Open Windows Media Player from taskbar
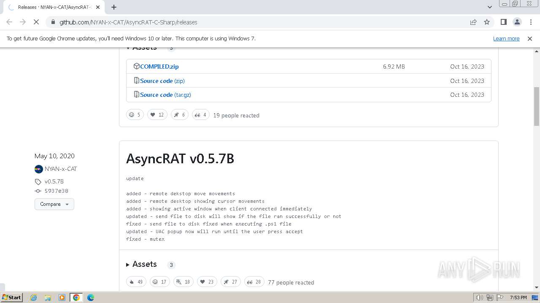 (x=62, y=298)
